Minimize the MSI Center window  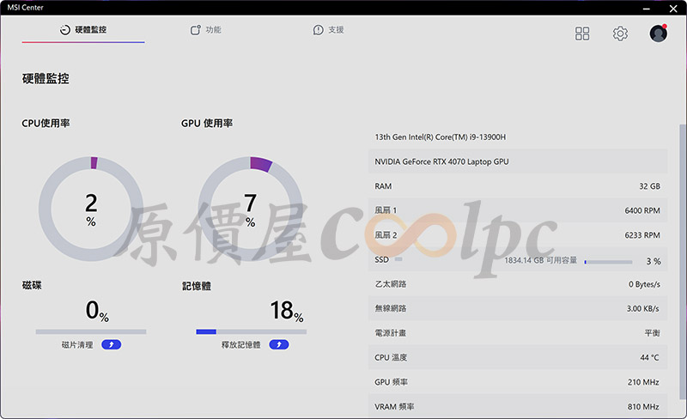point(647,9)
